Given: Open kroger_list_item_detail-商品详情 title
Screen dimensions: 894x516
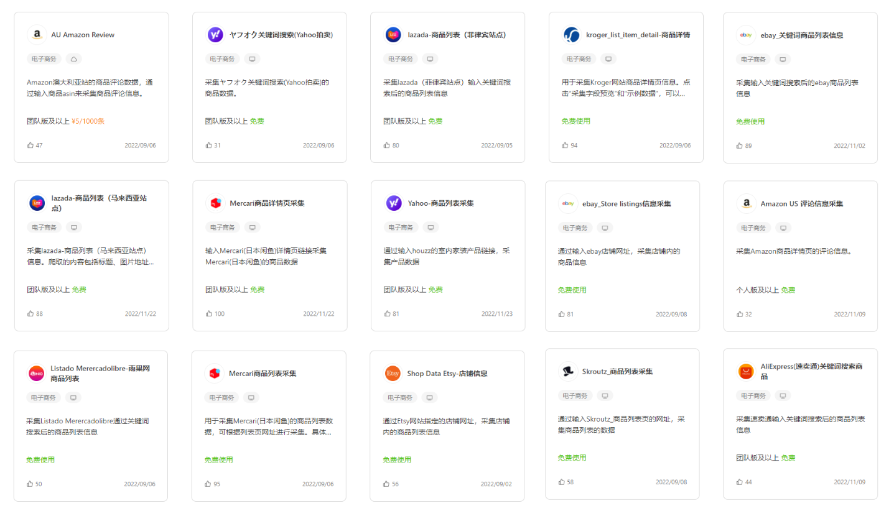Looking at the screenshot, I should [638, 35].
